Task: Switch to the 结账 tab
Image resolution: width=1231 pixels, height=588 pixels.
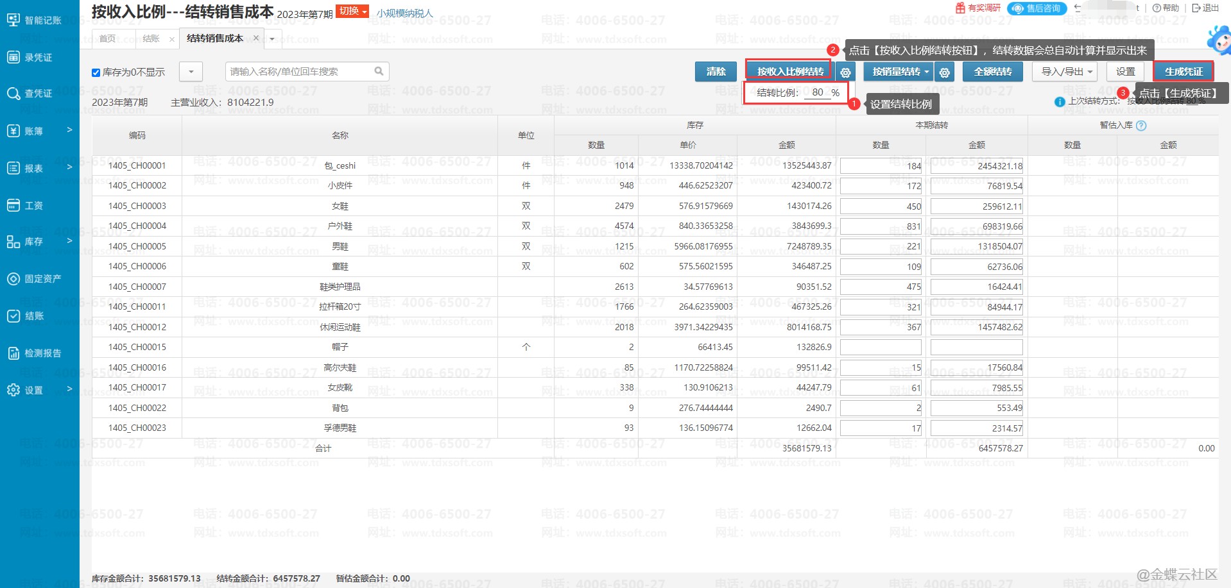Action: (151, 38)
